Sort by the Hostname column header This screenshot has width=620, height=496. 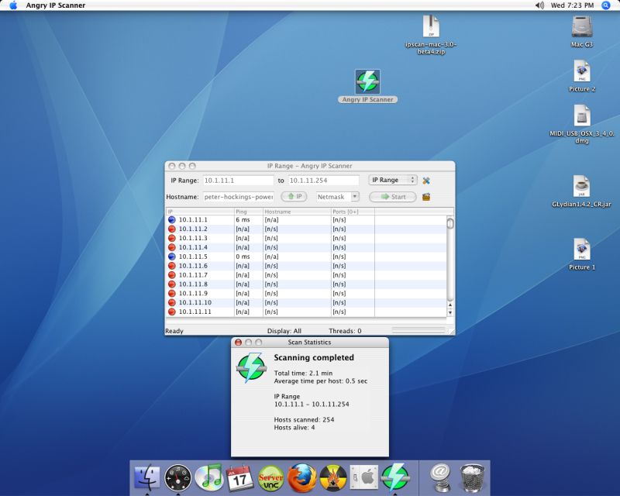(x=297, y=212)
